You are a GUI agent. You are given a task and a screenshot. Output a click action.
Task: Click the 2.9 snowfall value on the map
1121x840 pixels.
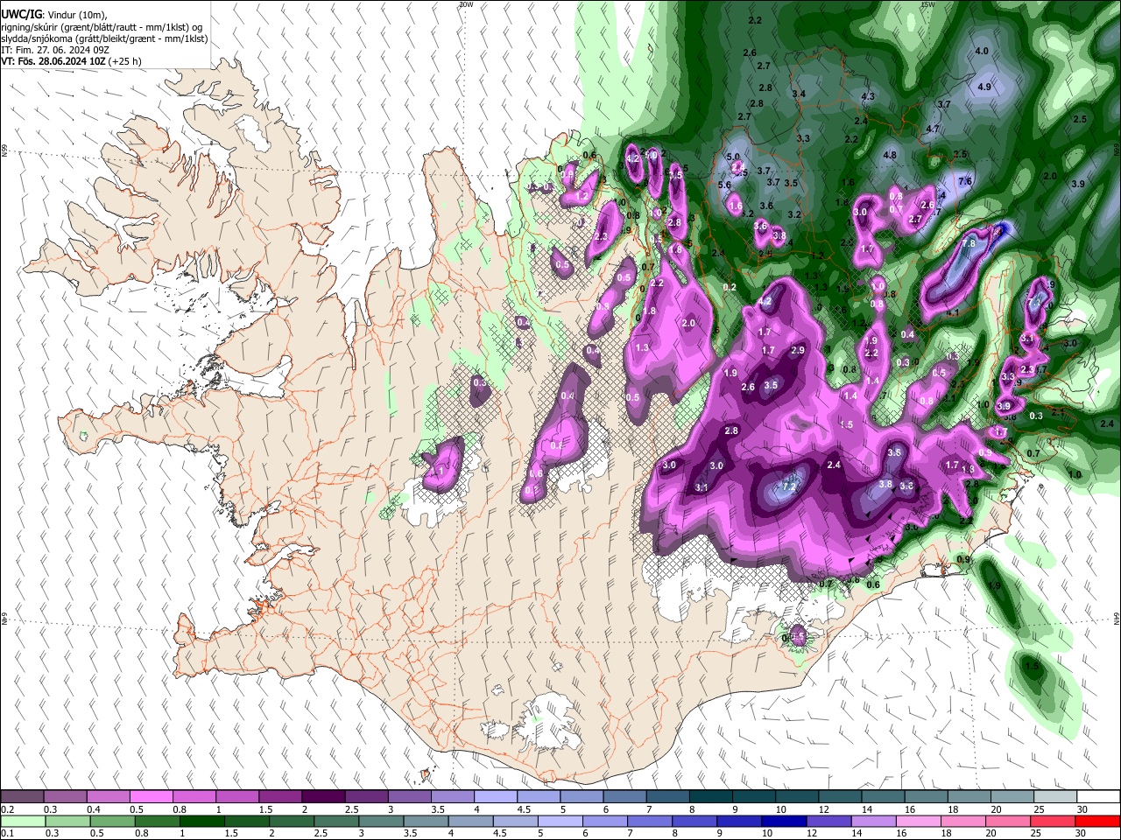(797, 350)
